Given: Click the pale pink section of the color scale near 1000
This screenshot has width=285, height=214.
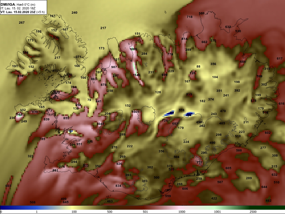Looking at the screenshot, I should [x=182, y=208].
